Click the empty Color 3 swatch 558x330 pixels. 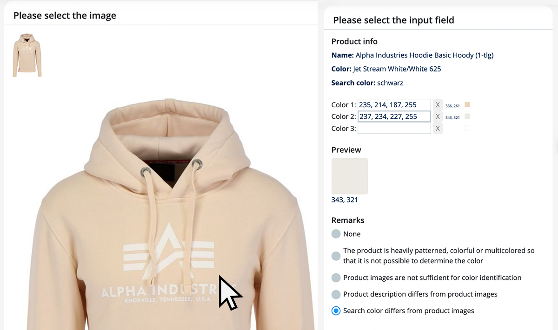467,129
